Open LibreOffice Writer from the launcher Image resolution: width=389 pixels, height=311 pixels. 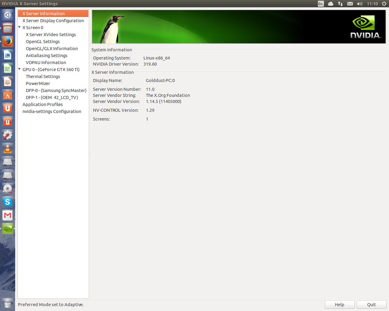tap(8, 55)
